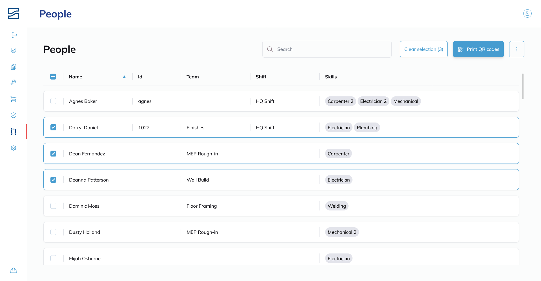
Task: Toggle the select-all header checkbox
Action: [x=53, y=77]
